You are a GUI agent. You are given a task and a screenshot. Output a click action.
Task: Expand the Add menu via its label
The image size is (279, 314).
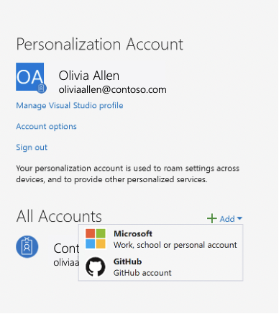[x=227, y=219]
